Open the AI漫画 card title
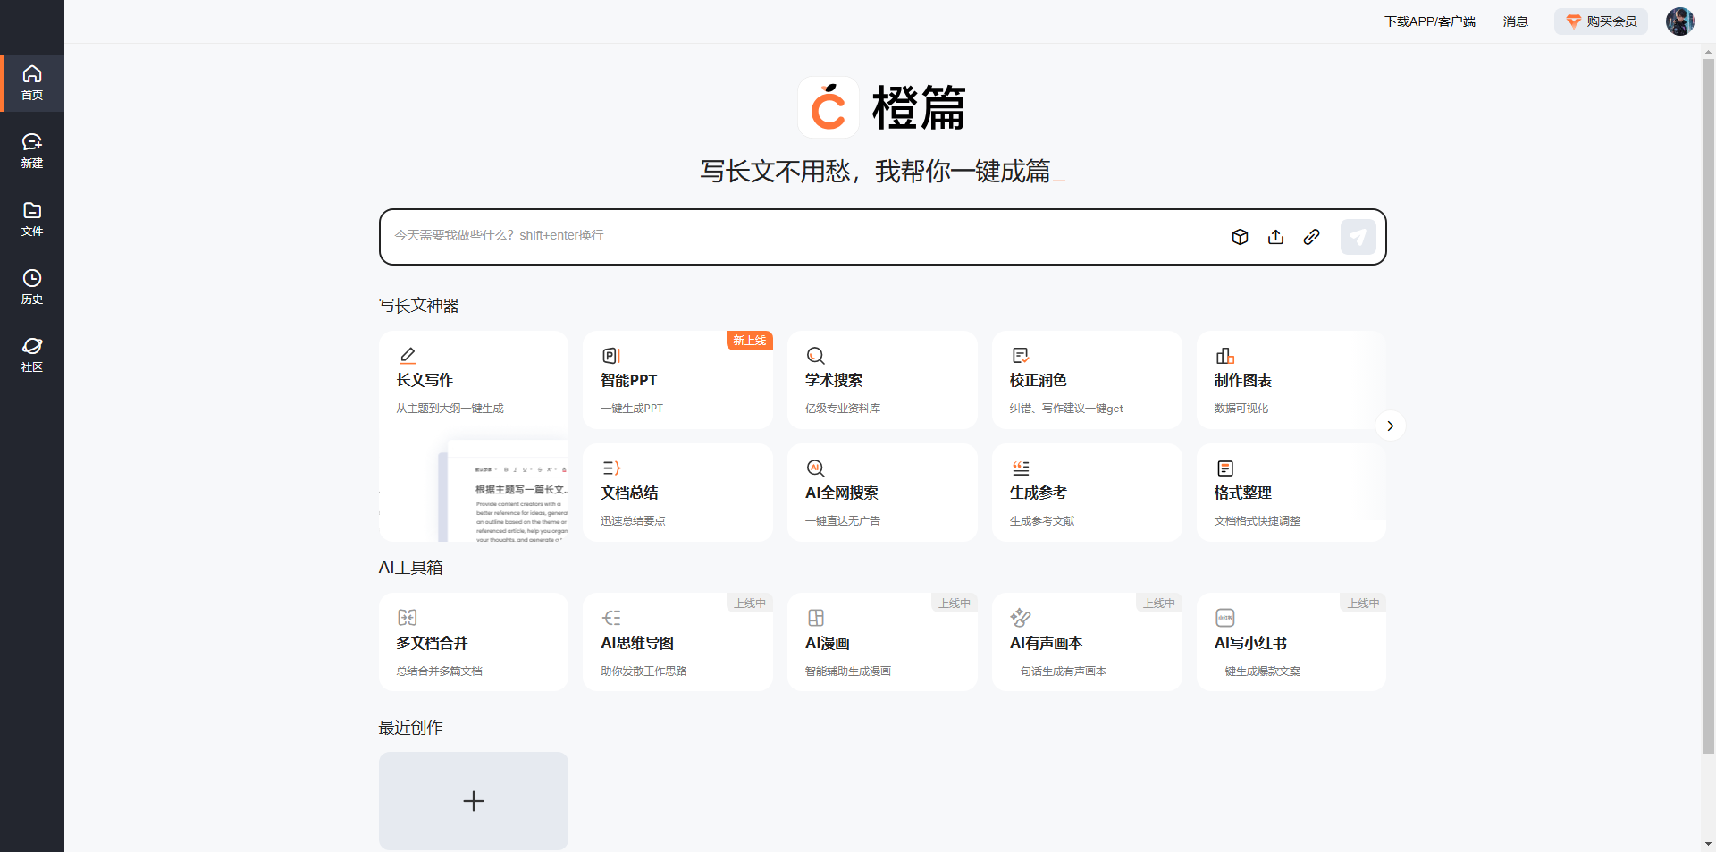Image resolution: width=1716 pixels, height=852 pixels. (827, 643)
